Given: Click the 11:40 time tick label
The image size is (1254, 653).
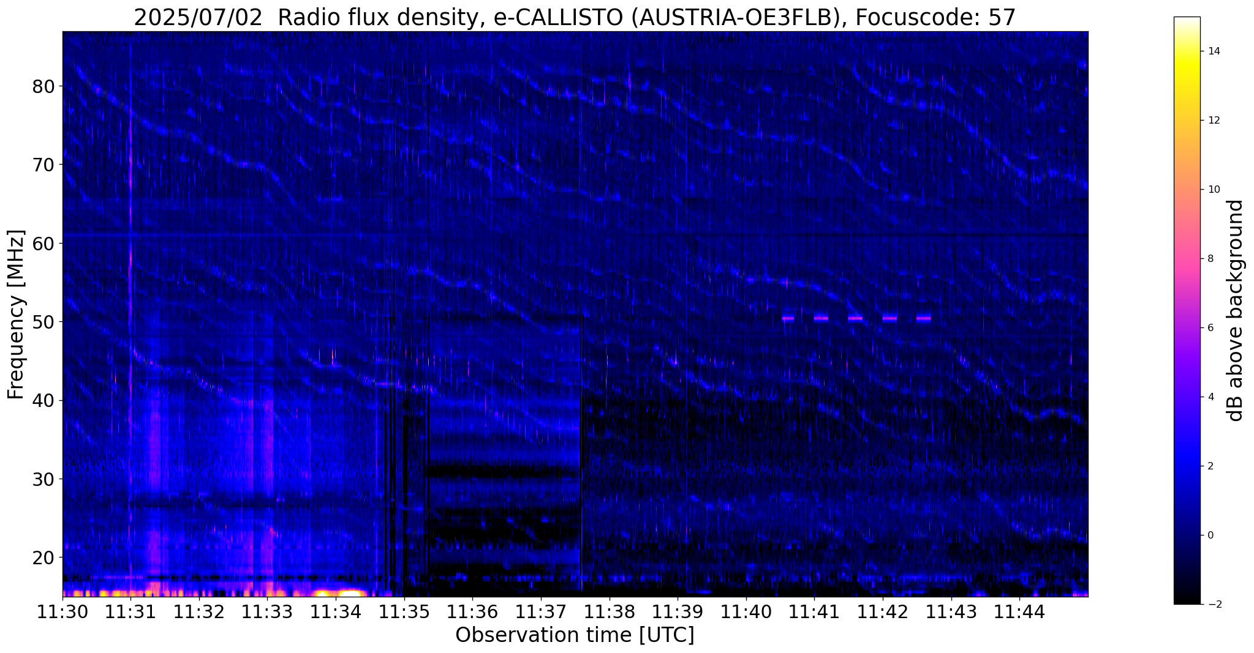Looking at the screenshot, I should [x=746, y=611].
